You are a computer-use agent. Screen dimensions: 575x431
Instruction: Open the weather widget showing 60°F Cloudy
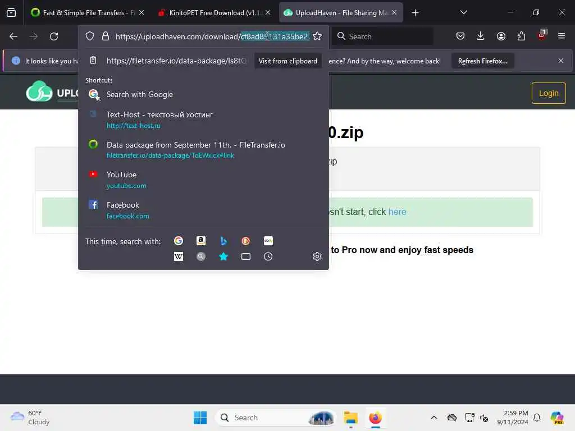(30, 418)
